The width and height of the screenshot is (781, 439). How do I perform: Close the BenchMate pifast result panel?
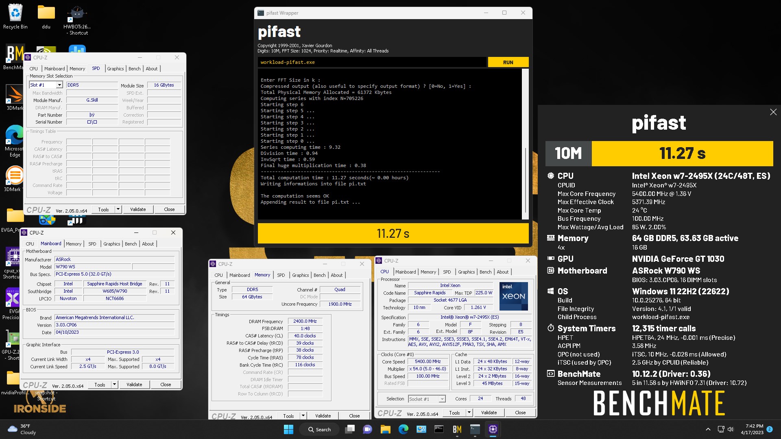pyautogui.click(x=773, y=112)
